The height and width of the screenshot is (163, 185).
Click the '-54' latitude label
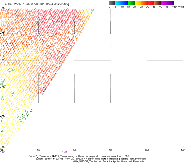(x=2, y=59)
